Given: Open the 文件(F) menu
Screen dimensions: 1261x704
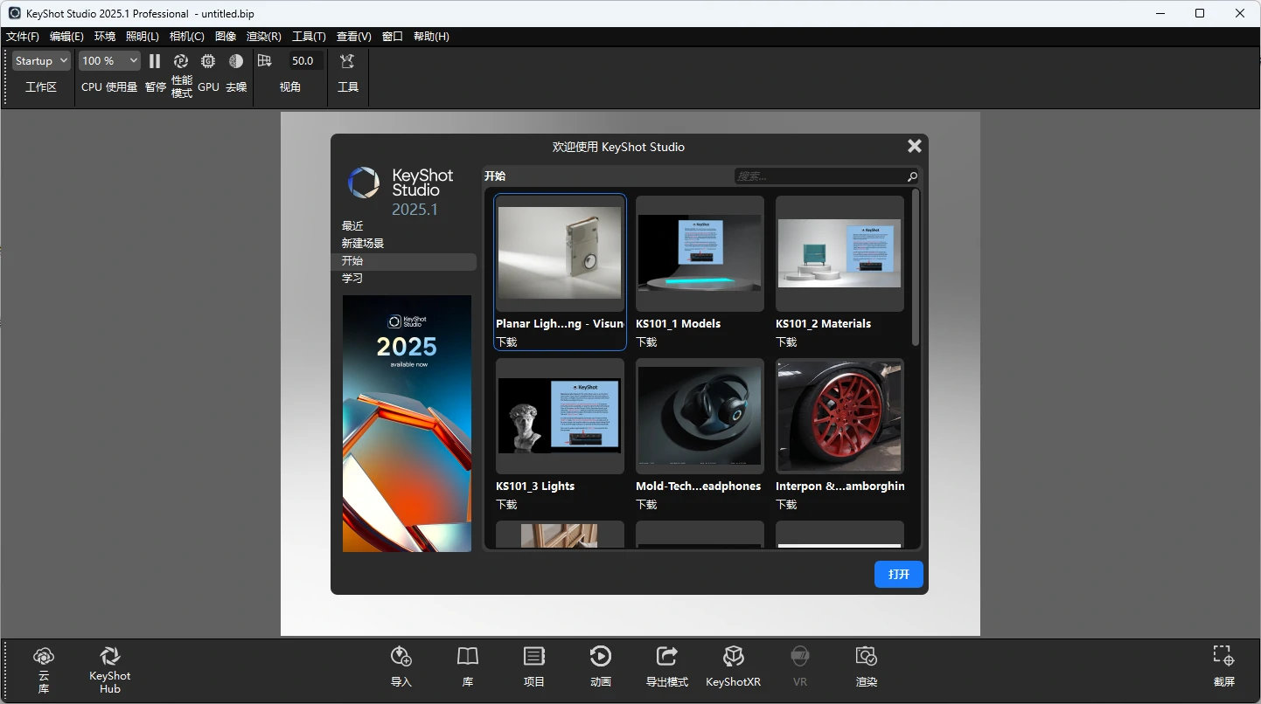Looking at the screenshot, I should click(x=23, y=37).
